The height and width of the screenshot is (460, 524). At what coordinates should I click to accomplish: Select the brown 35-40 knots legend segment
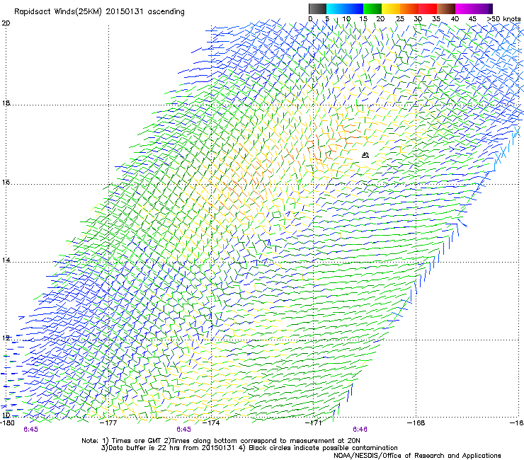click(x=446, y=8)
